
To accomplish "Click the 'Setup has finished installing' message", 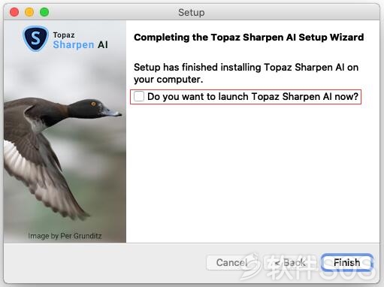I will pyautogui.click(x=246, y=73).
